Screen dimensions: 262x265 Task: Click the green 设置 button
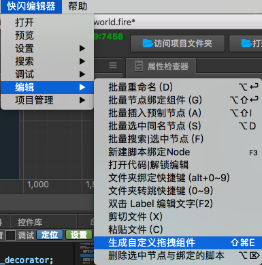[79, 235]
